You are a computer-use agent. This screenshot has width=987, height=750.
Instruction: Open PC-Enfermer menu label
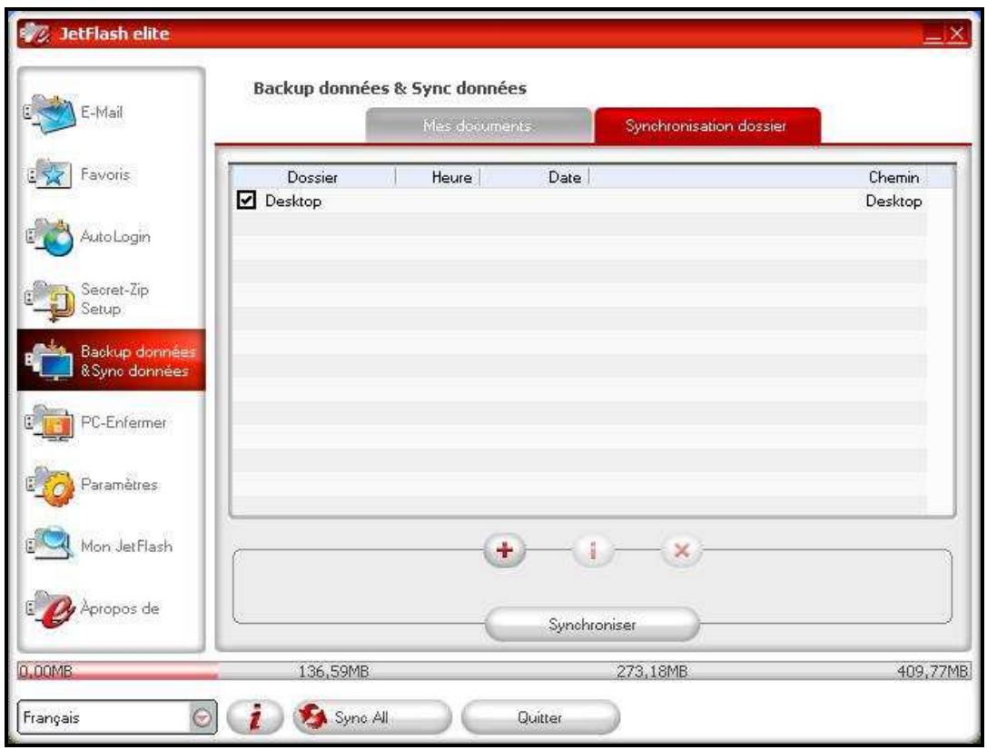[x=123, y=422]
